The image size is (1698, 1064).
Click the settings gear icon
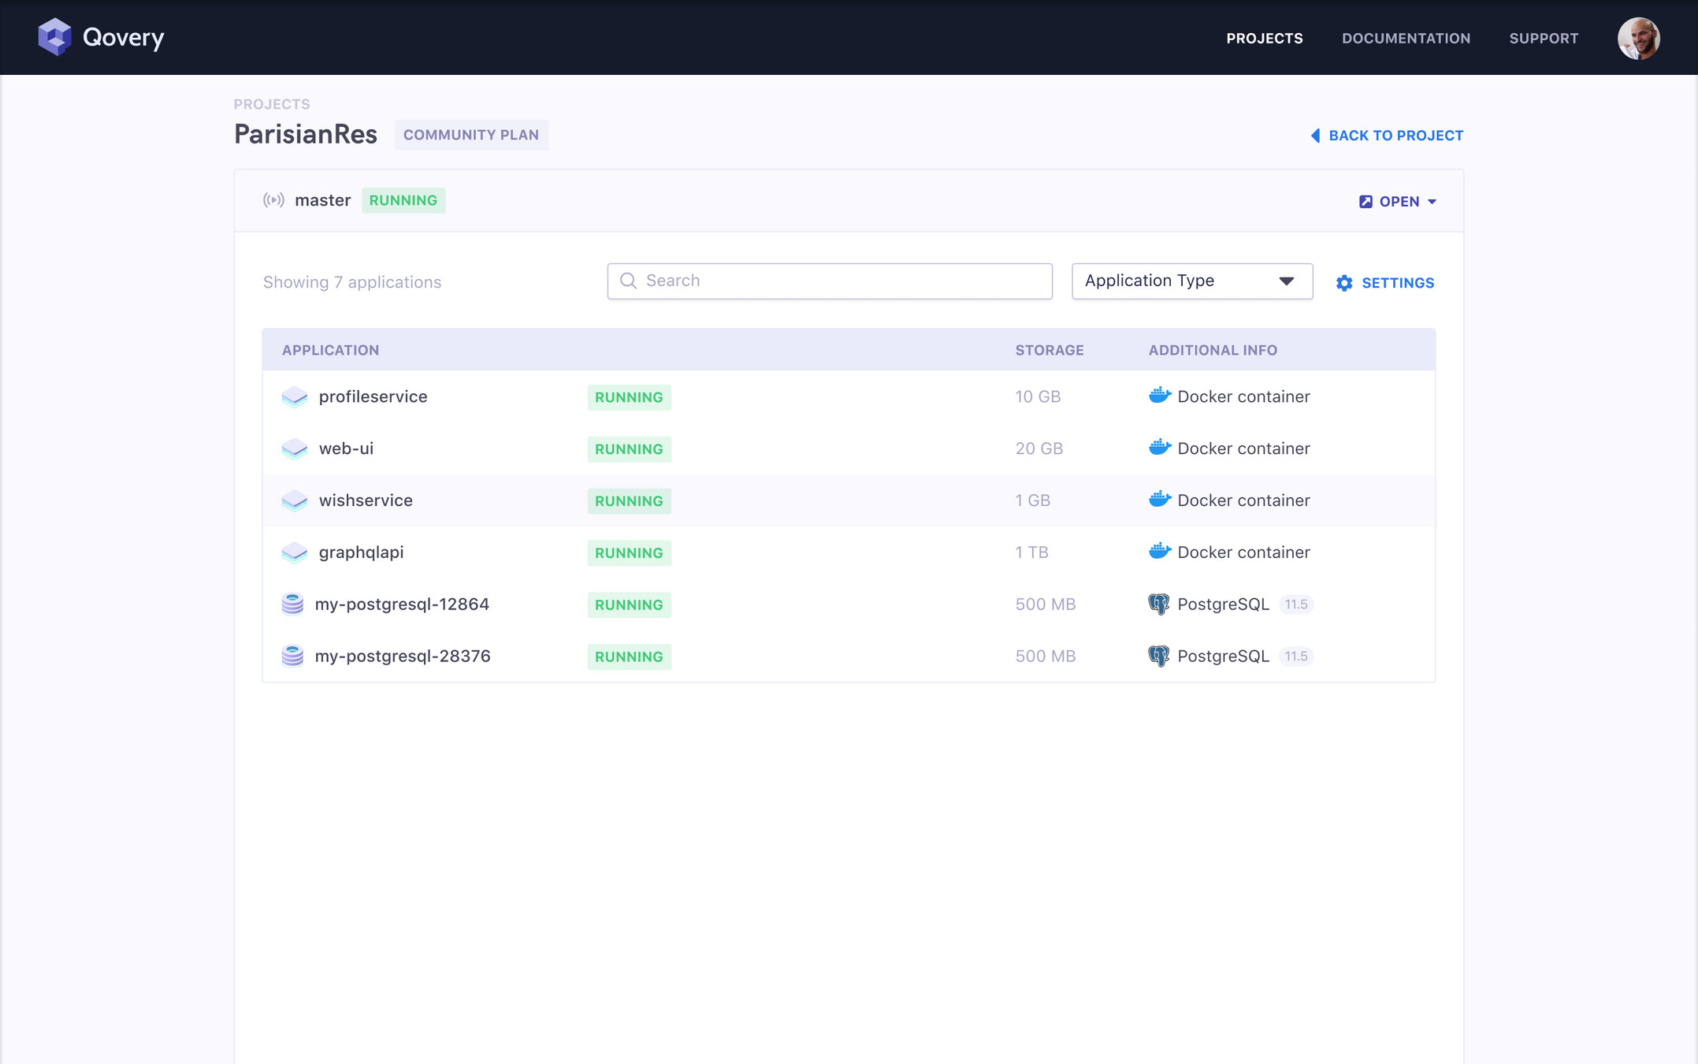[1344, 283]
